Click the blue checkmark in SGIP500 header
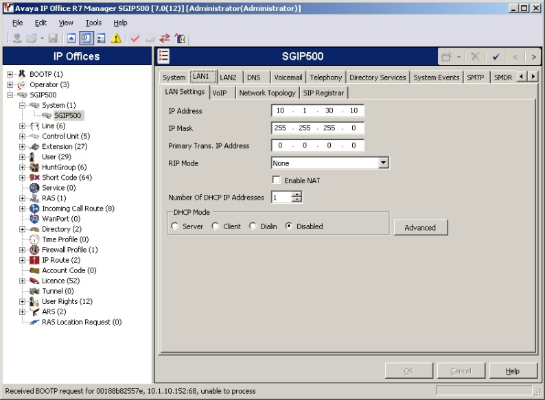545x400 pixels. coord(496,56)
